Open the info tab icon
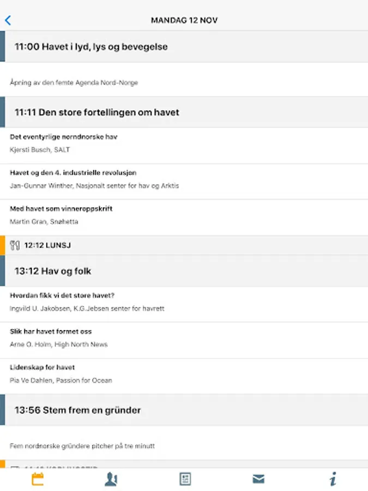 333,480
